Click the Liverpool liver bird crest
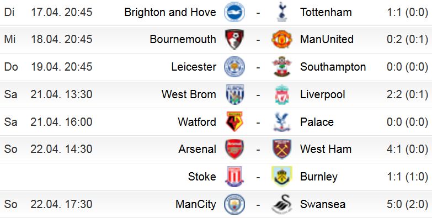 point(281,94)
